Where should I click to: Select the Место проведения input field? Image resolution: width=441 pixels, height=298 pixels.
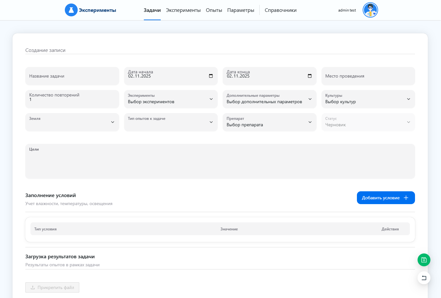[x=368, y=76]
